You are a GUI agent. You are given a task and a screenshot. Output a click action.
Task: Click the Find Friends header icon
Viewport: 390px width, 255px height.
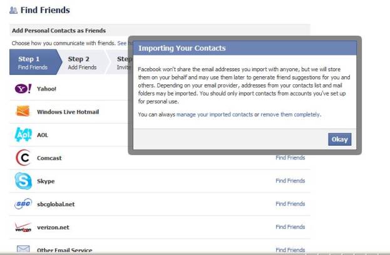pyautogui.click(x=13, y=10)
